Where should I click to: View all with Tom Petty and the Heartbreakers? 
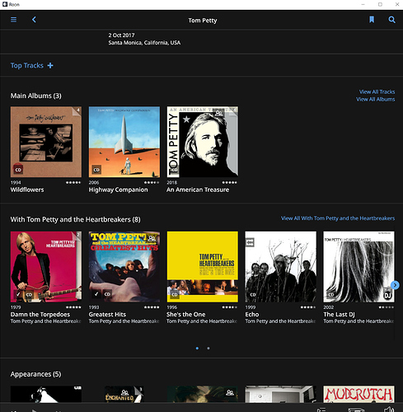click(338, 218)
